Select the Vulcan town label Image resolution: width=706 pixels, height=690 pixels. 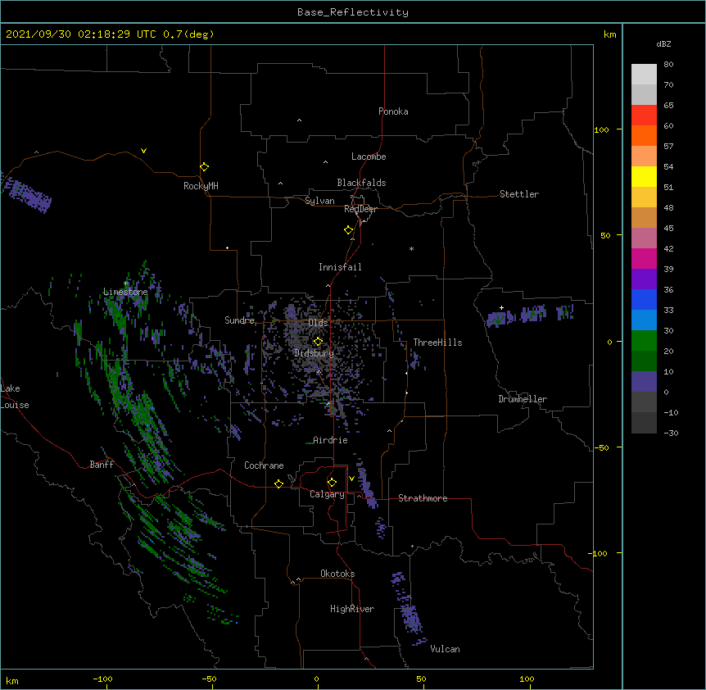point(445,649)
